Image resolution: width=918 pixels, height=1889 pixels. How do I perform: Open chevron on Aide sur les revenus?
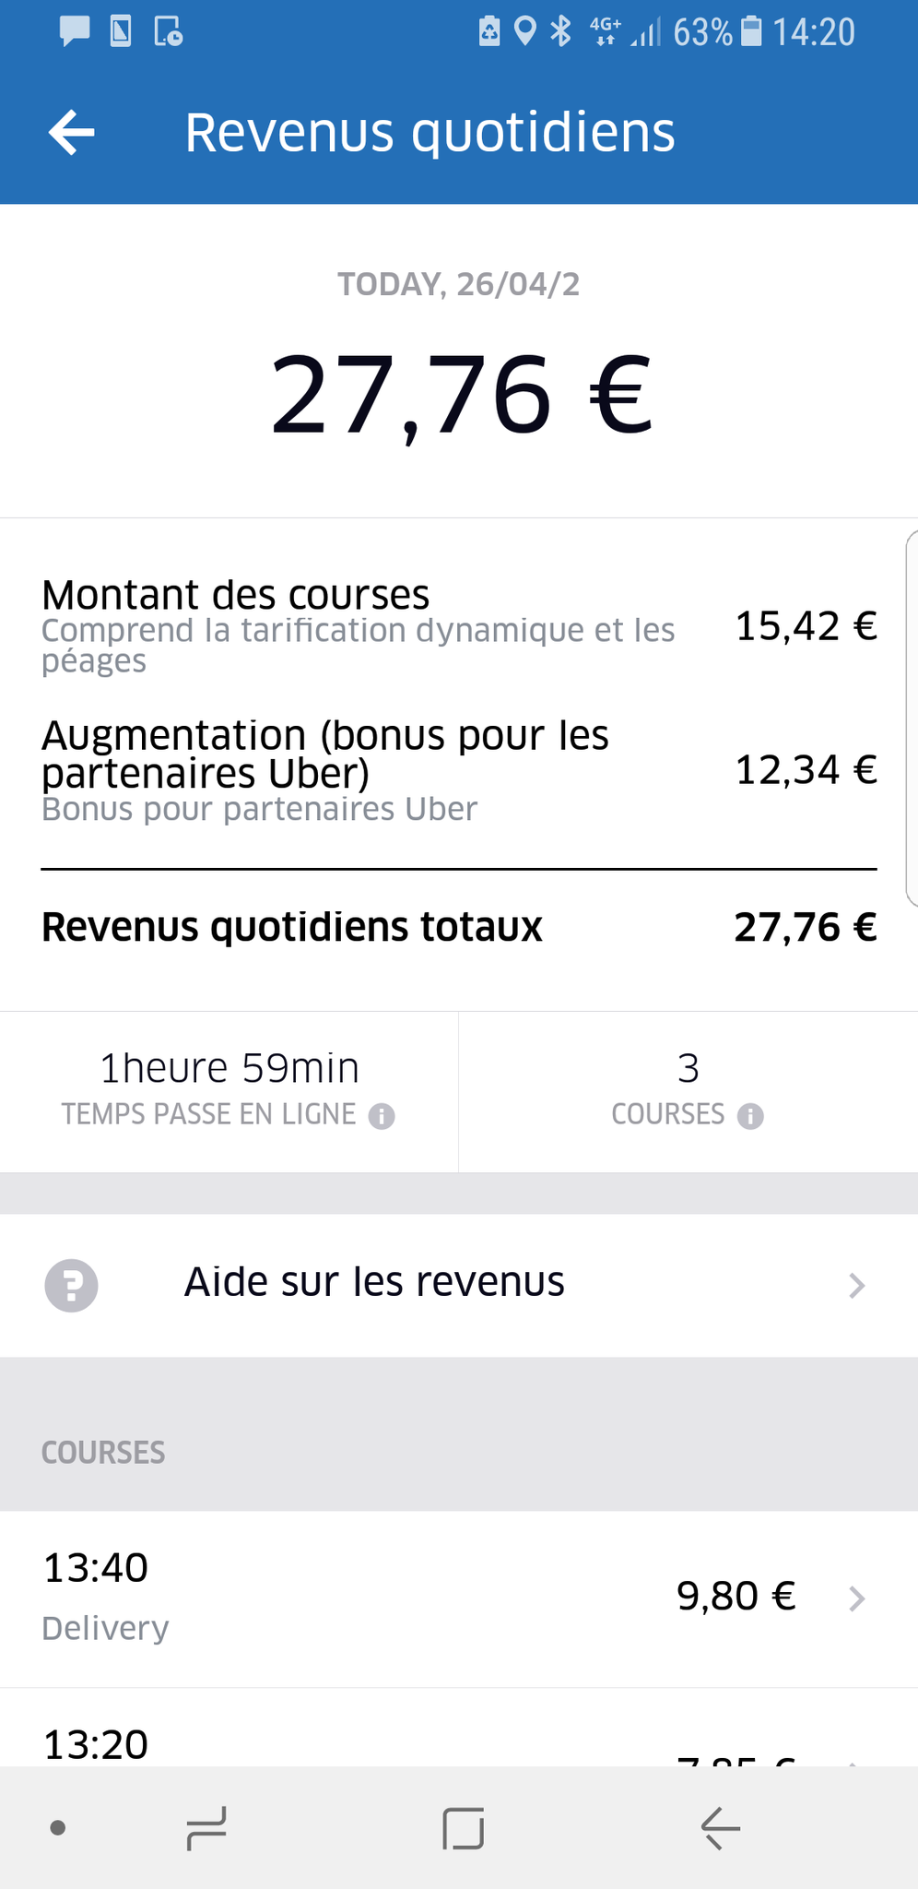click(x=857, y=1285)
